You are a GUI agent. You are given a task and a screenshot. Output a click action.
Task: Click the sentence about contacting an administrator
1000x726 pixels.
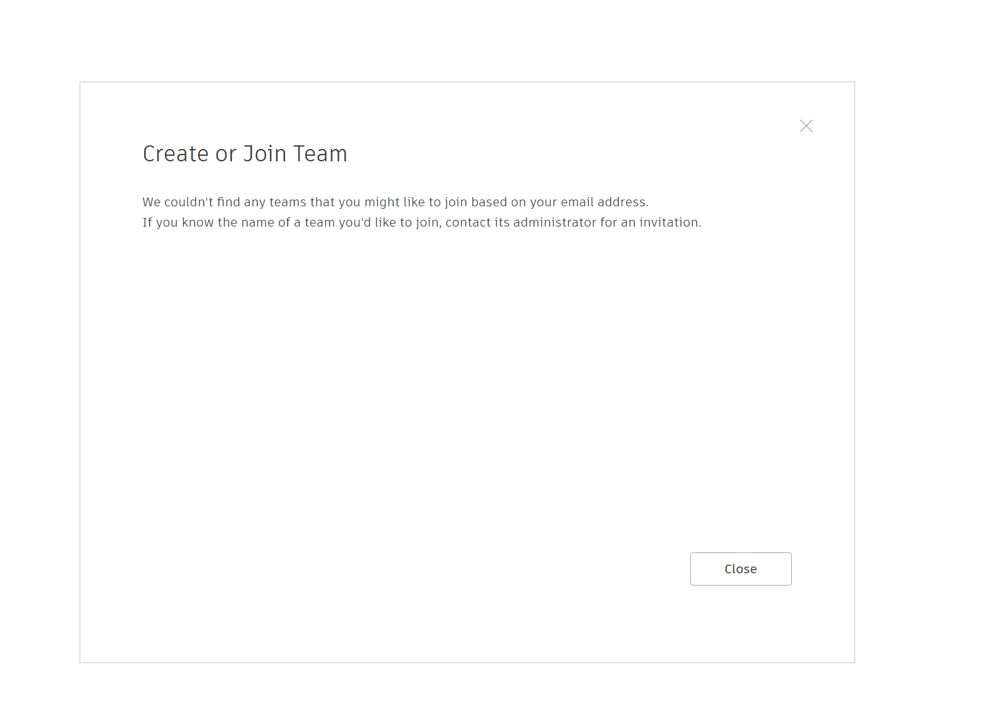point(422,222)
